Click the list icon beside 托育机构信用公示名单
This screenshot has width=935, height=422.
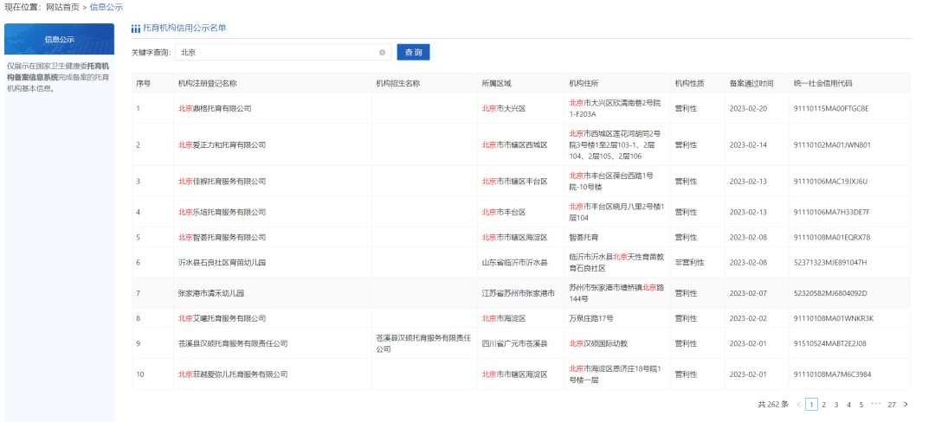[x=136, y=29]
